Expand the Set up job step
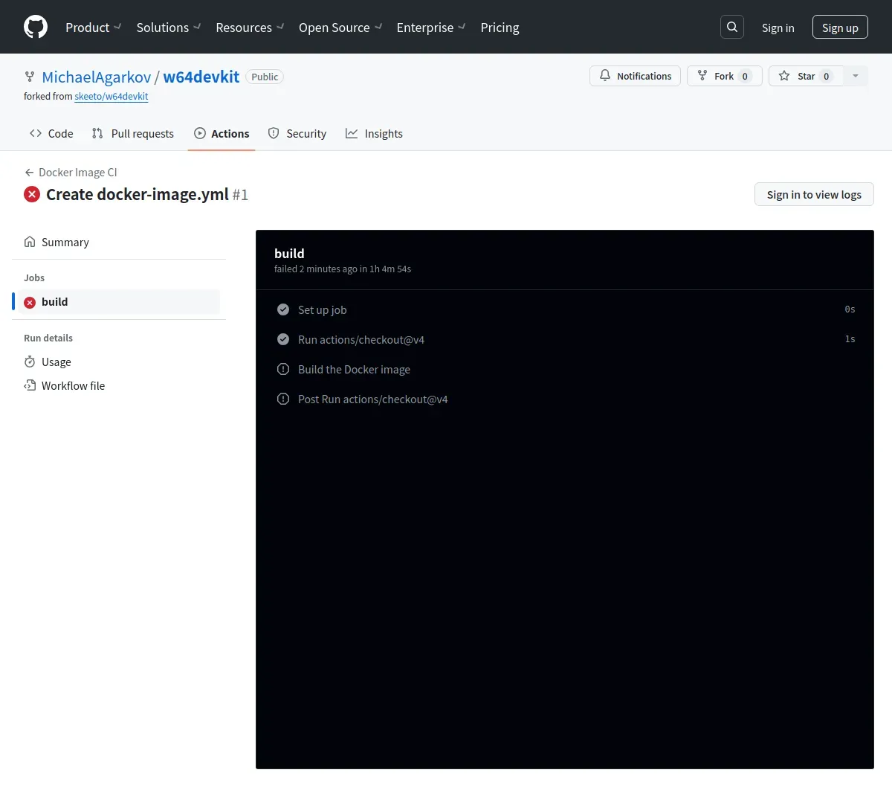Screen dimensions: 892x793 (565, 309)
